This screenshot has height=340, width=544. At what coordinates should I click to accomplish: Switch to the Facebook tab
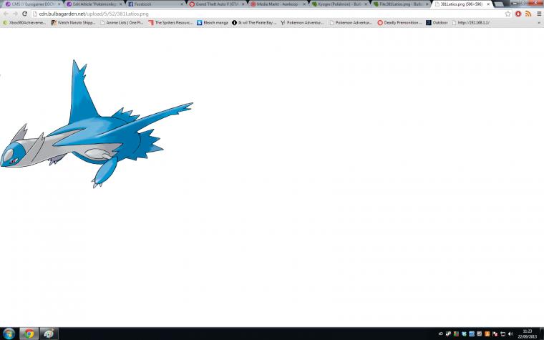(x=155, y=4)
